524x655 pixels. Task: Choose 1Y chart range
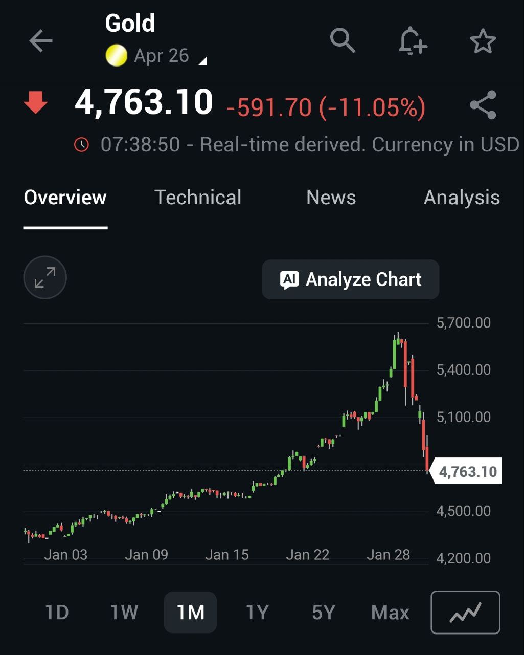tap(257, 612)
